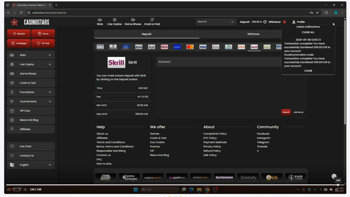Open the Telegram community link
Image resolution: width=350 pixels, height=197 pixels.
pos(263,142)
